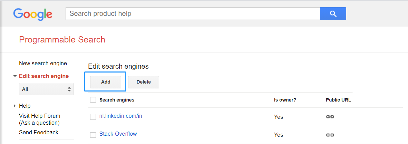Screen dimensions: 408x144
Task: Check the Stack Overflow row checkbox
Action: 93,135
